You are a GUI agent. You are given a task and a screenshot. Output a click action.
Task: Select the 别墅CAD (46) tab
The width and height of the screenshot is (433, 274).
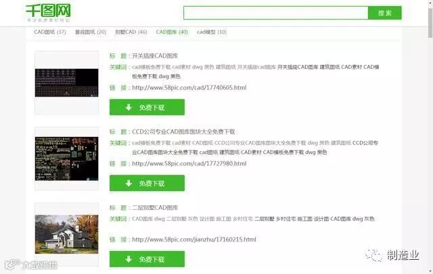pos(131,32)
